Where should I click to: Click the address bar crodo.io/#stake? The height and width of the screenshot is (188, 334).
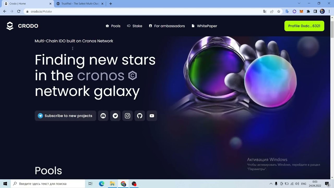tap(41, 11)
